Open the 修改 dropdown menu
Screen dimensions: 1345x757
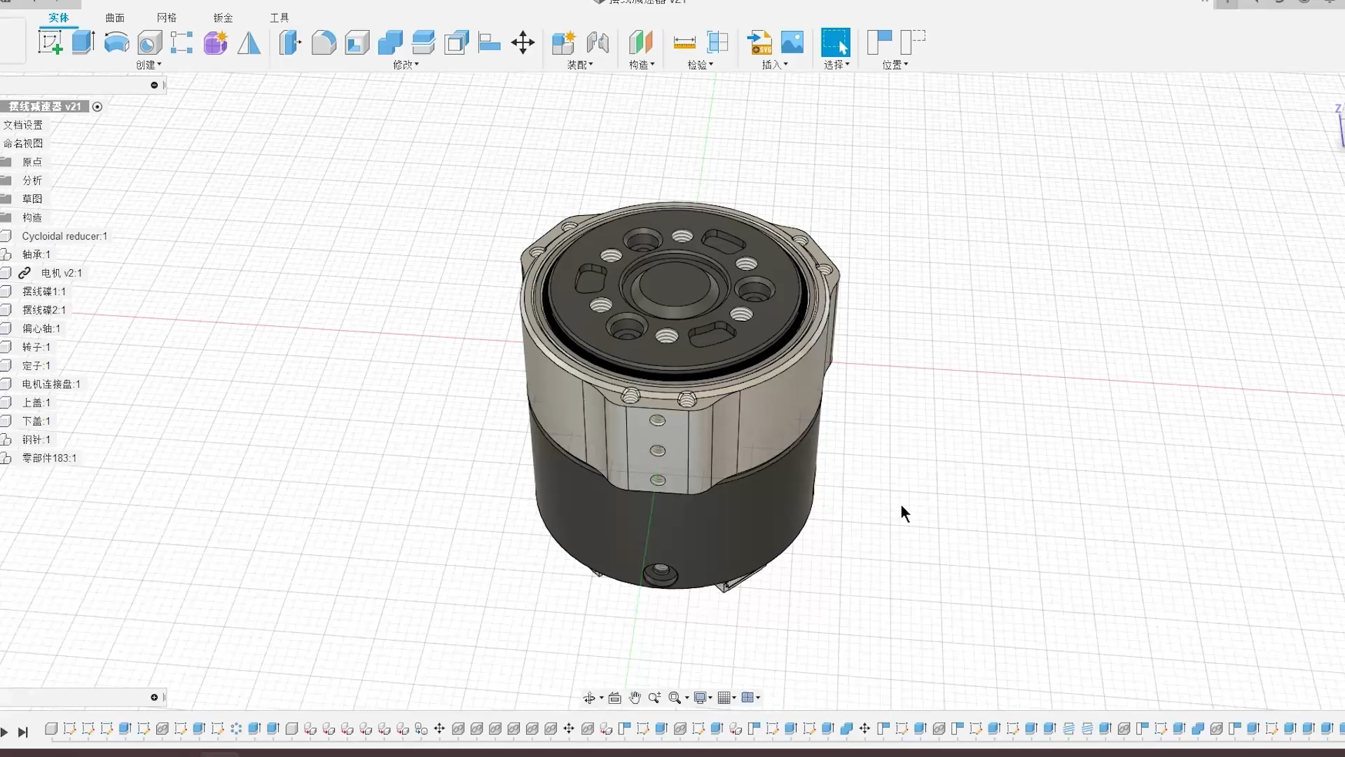pyautogui.click(x=406, y=64)
